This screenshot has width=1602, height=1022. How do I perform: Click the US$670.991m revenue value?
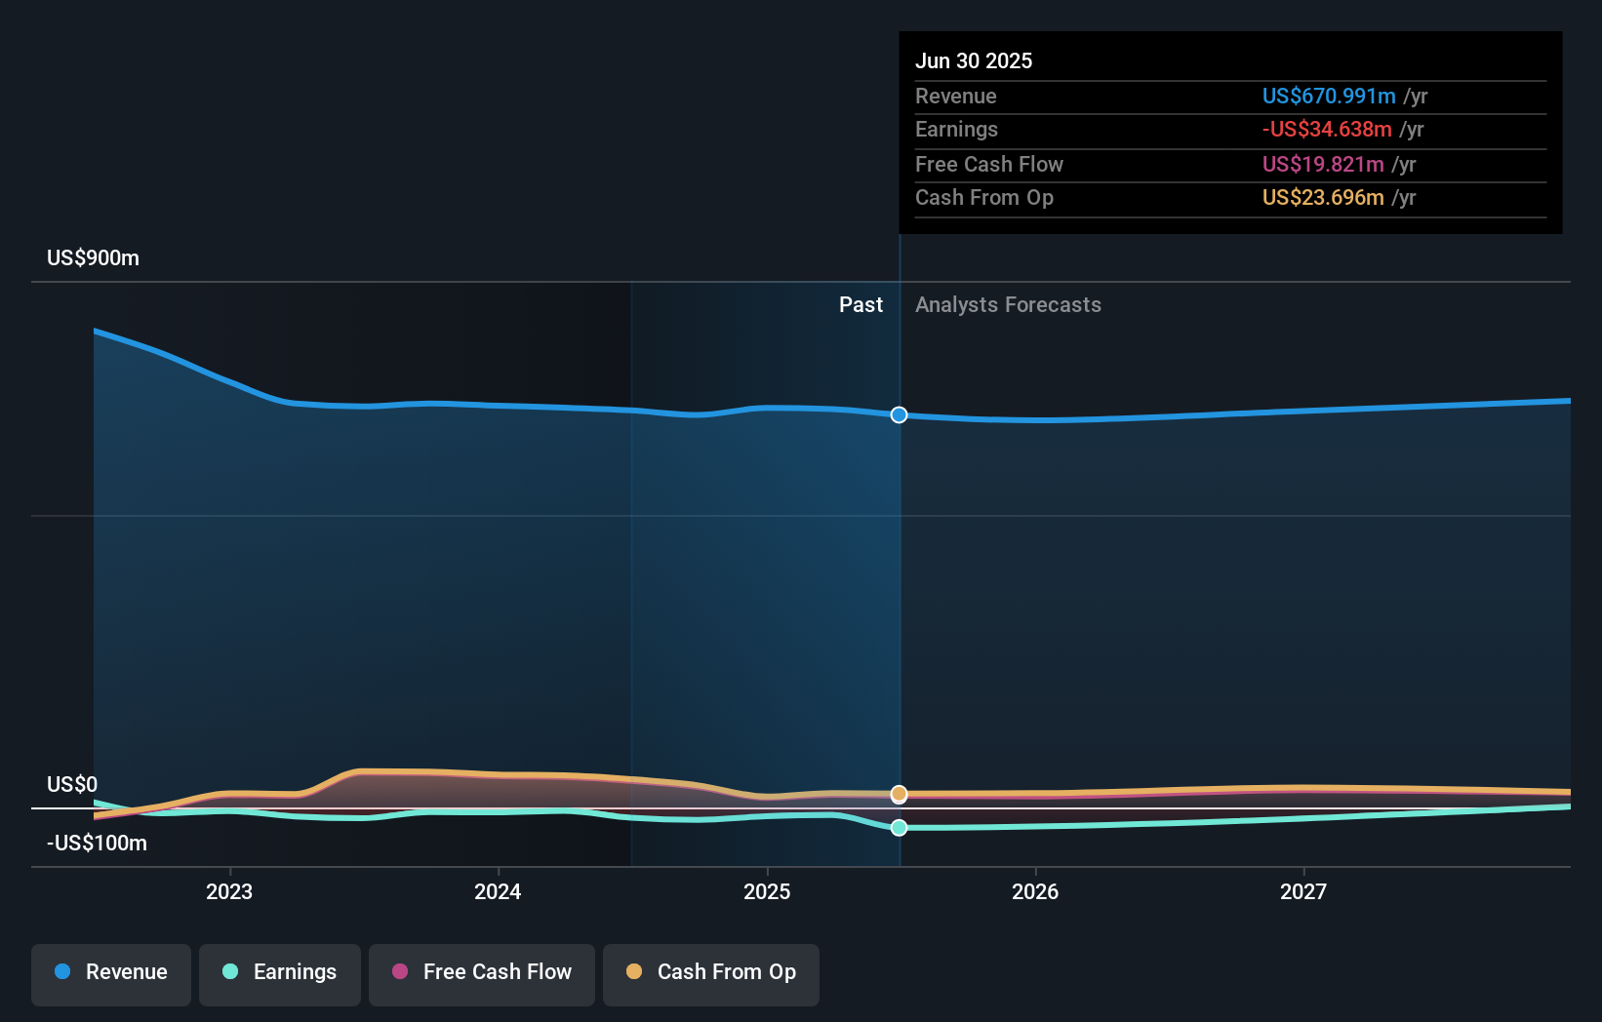(1329, 97)
